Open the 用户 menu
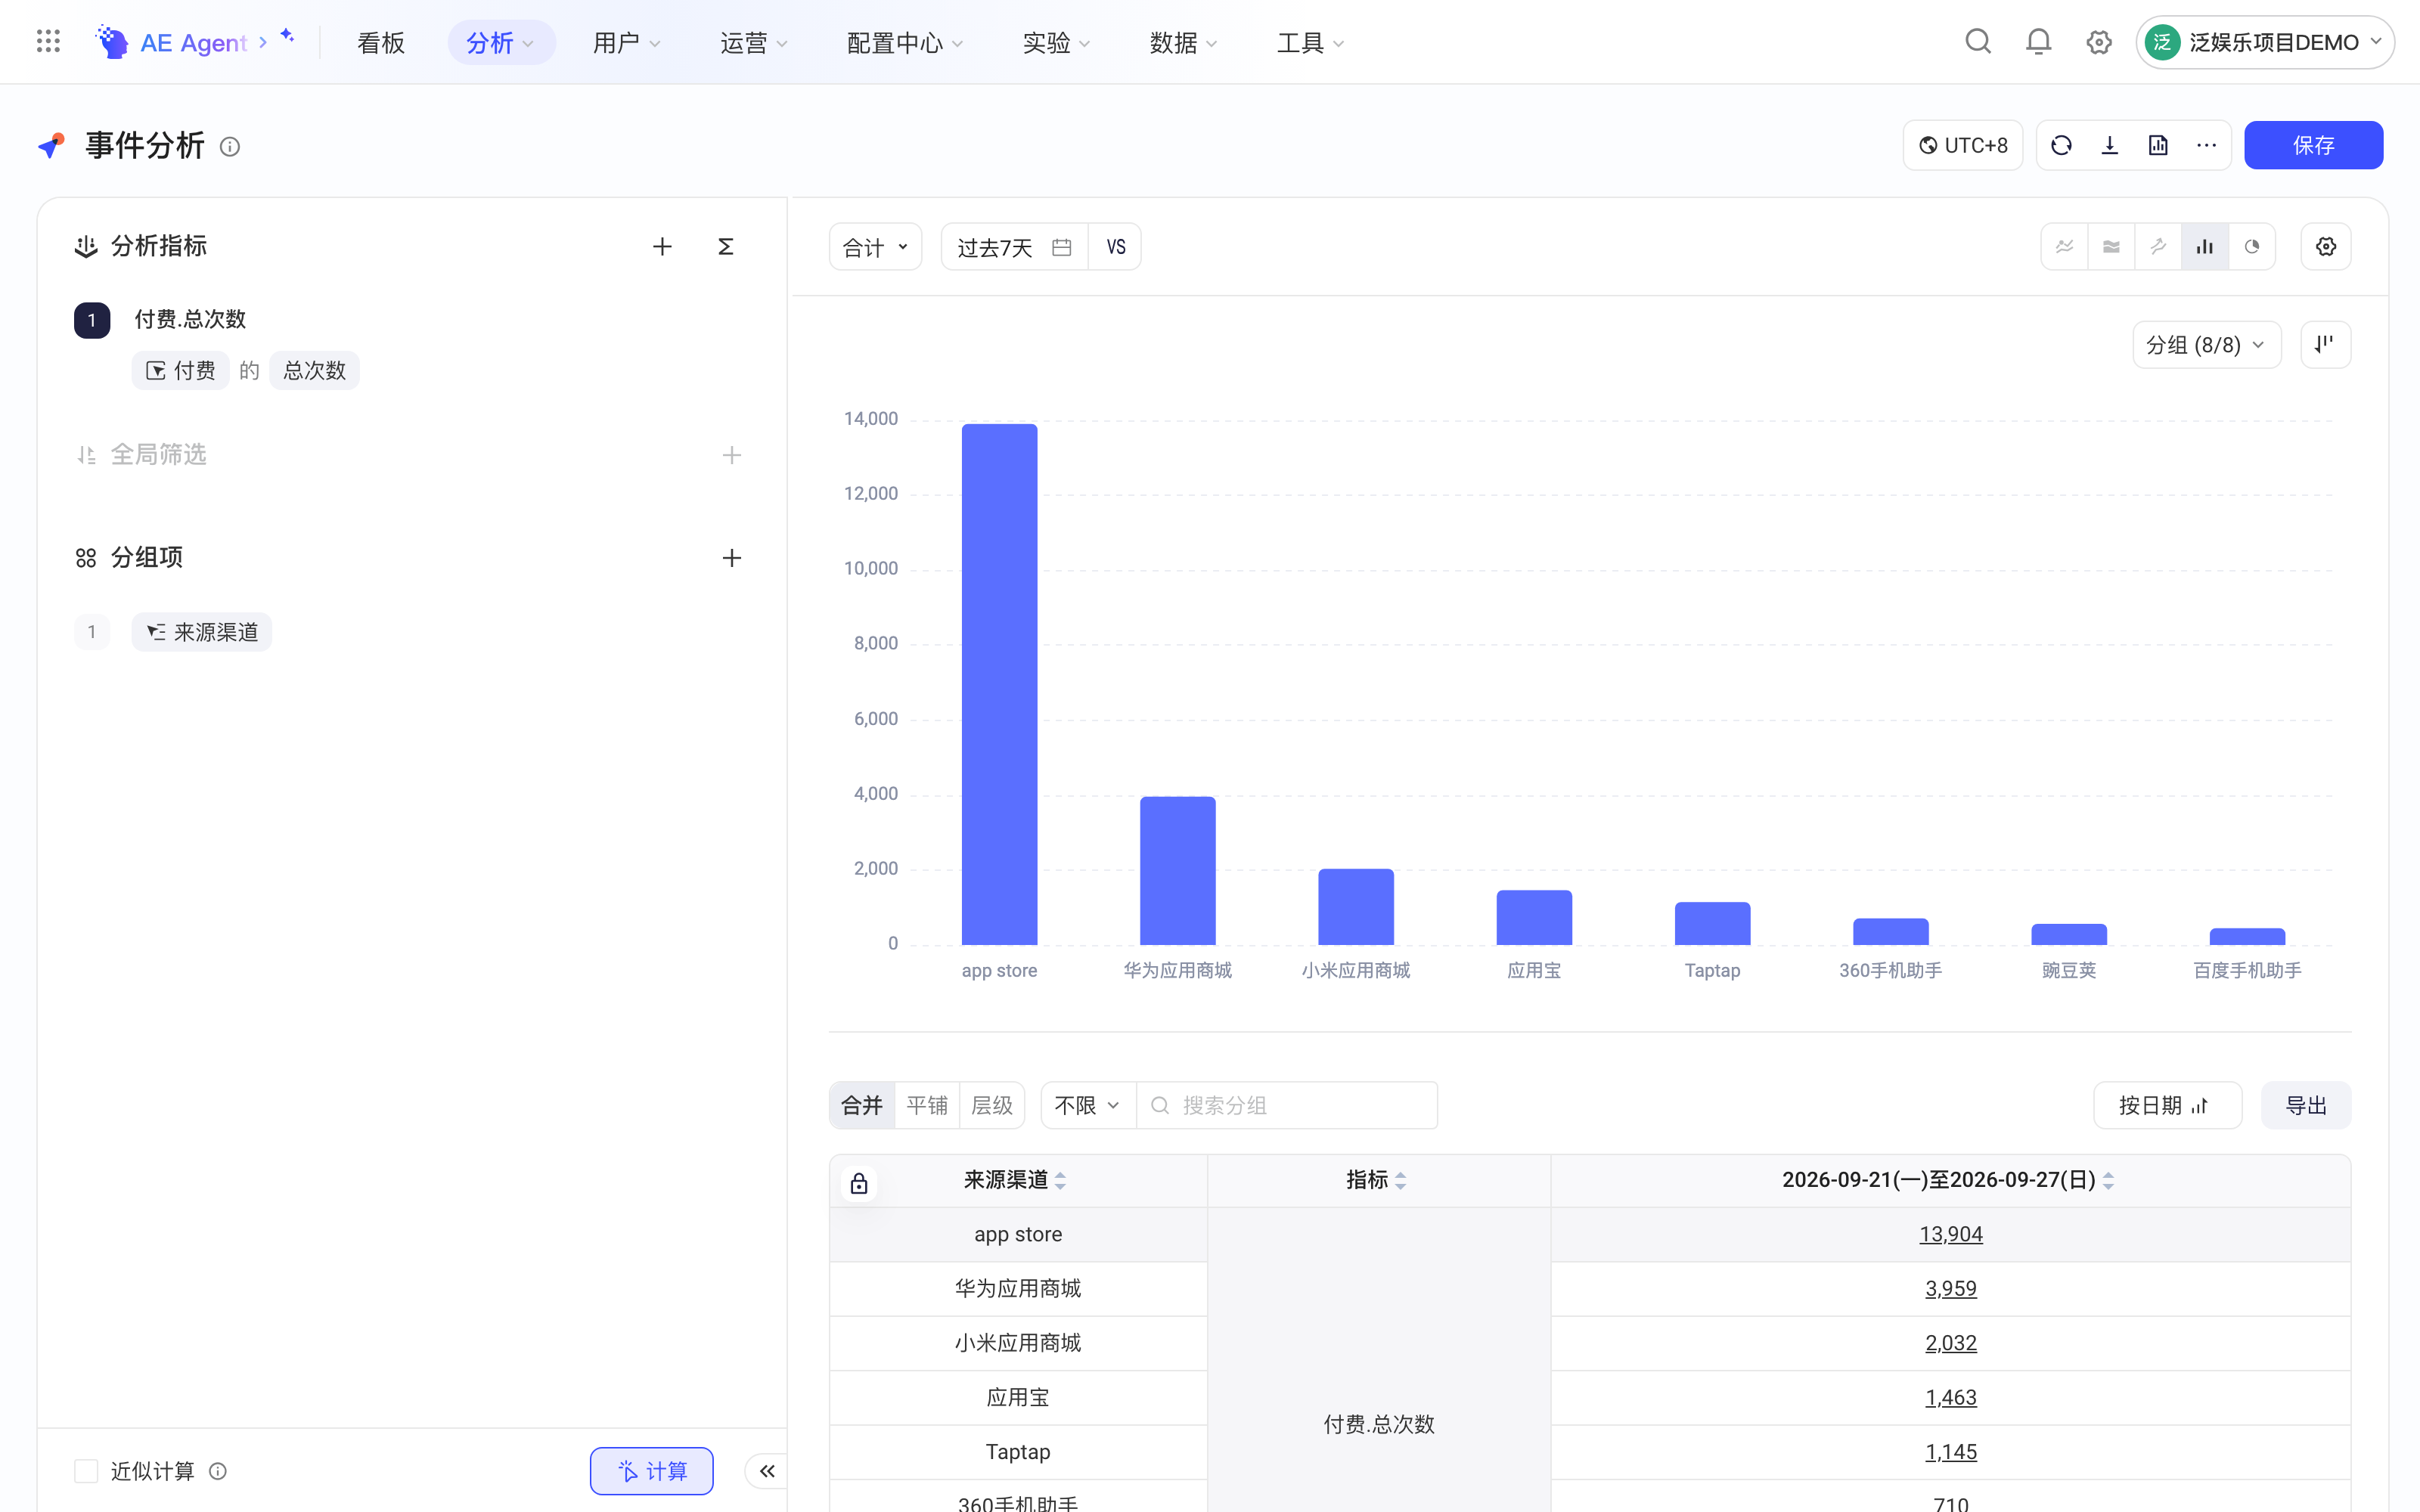The height and width of the screenshot is (1512, 2420). point(627,43)
